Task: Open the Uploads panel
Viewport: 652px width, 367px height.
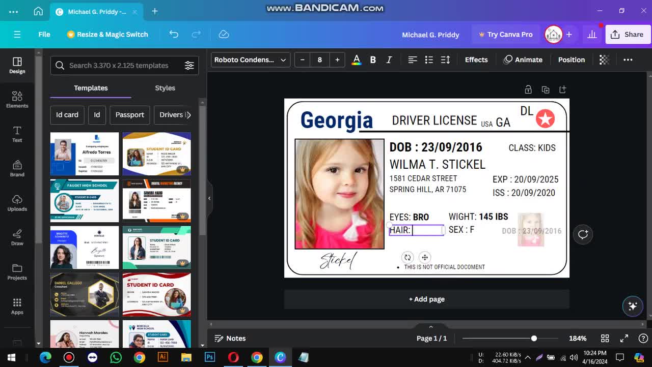Action: pyautogui.click(x=17, y=203)
